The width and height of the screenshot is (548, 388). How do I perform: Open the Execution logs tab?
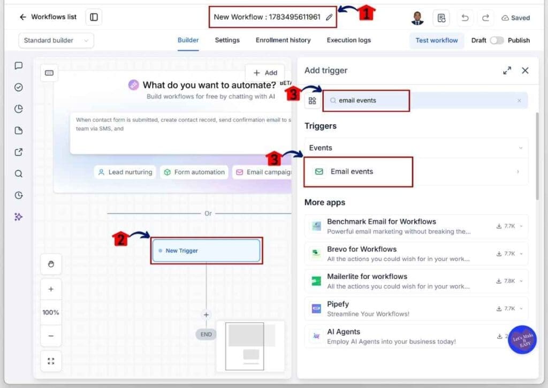point(349,40)
